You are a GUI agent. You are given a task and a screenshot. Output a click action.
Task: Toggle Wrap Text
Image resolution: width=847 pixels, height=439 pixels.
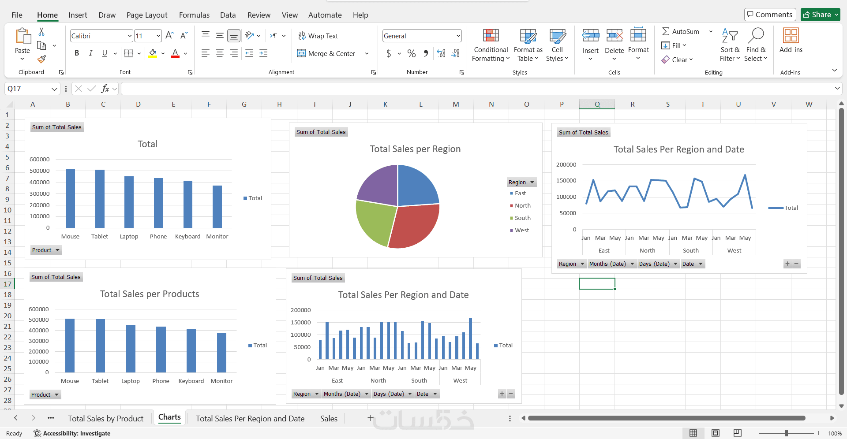(x=318, y=36)
